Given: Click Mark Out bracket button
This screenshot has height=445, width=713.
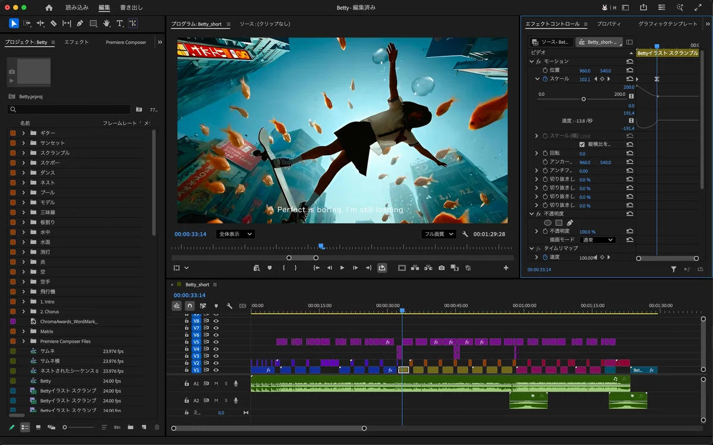Looking at the screenshot, I should click(295, 268).
